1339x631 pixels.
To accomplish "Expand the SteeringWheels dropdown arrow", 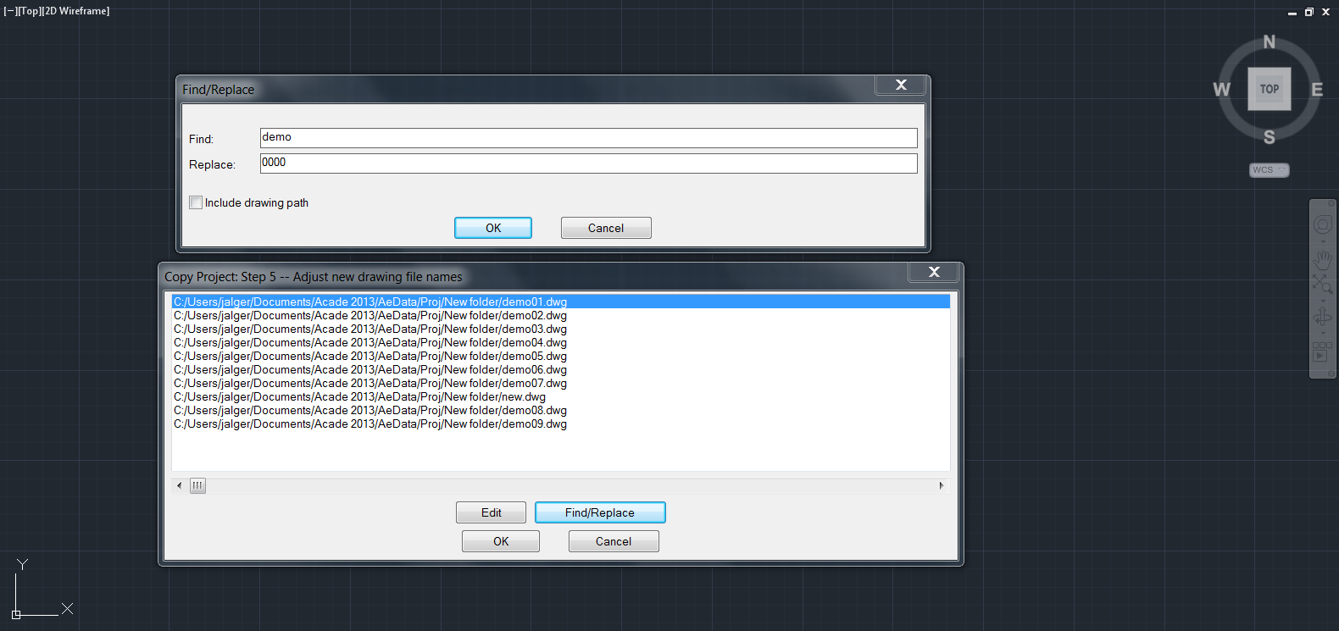I will pyautogui.click(x=1323, y=241).
